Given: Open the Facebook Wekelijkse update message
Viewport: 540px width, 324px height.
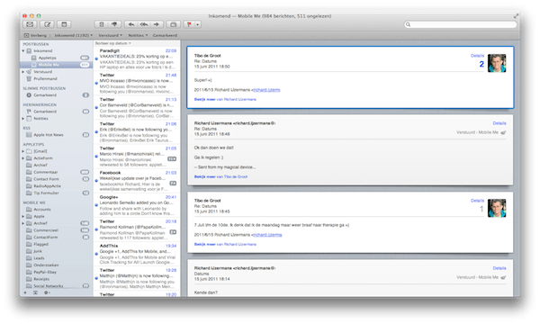Looking at the screenshot, I should [137, 181].
